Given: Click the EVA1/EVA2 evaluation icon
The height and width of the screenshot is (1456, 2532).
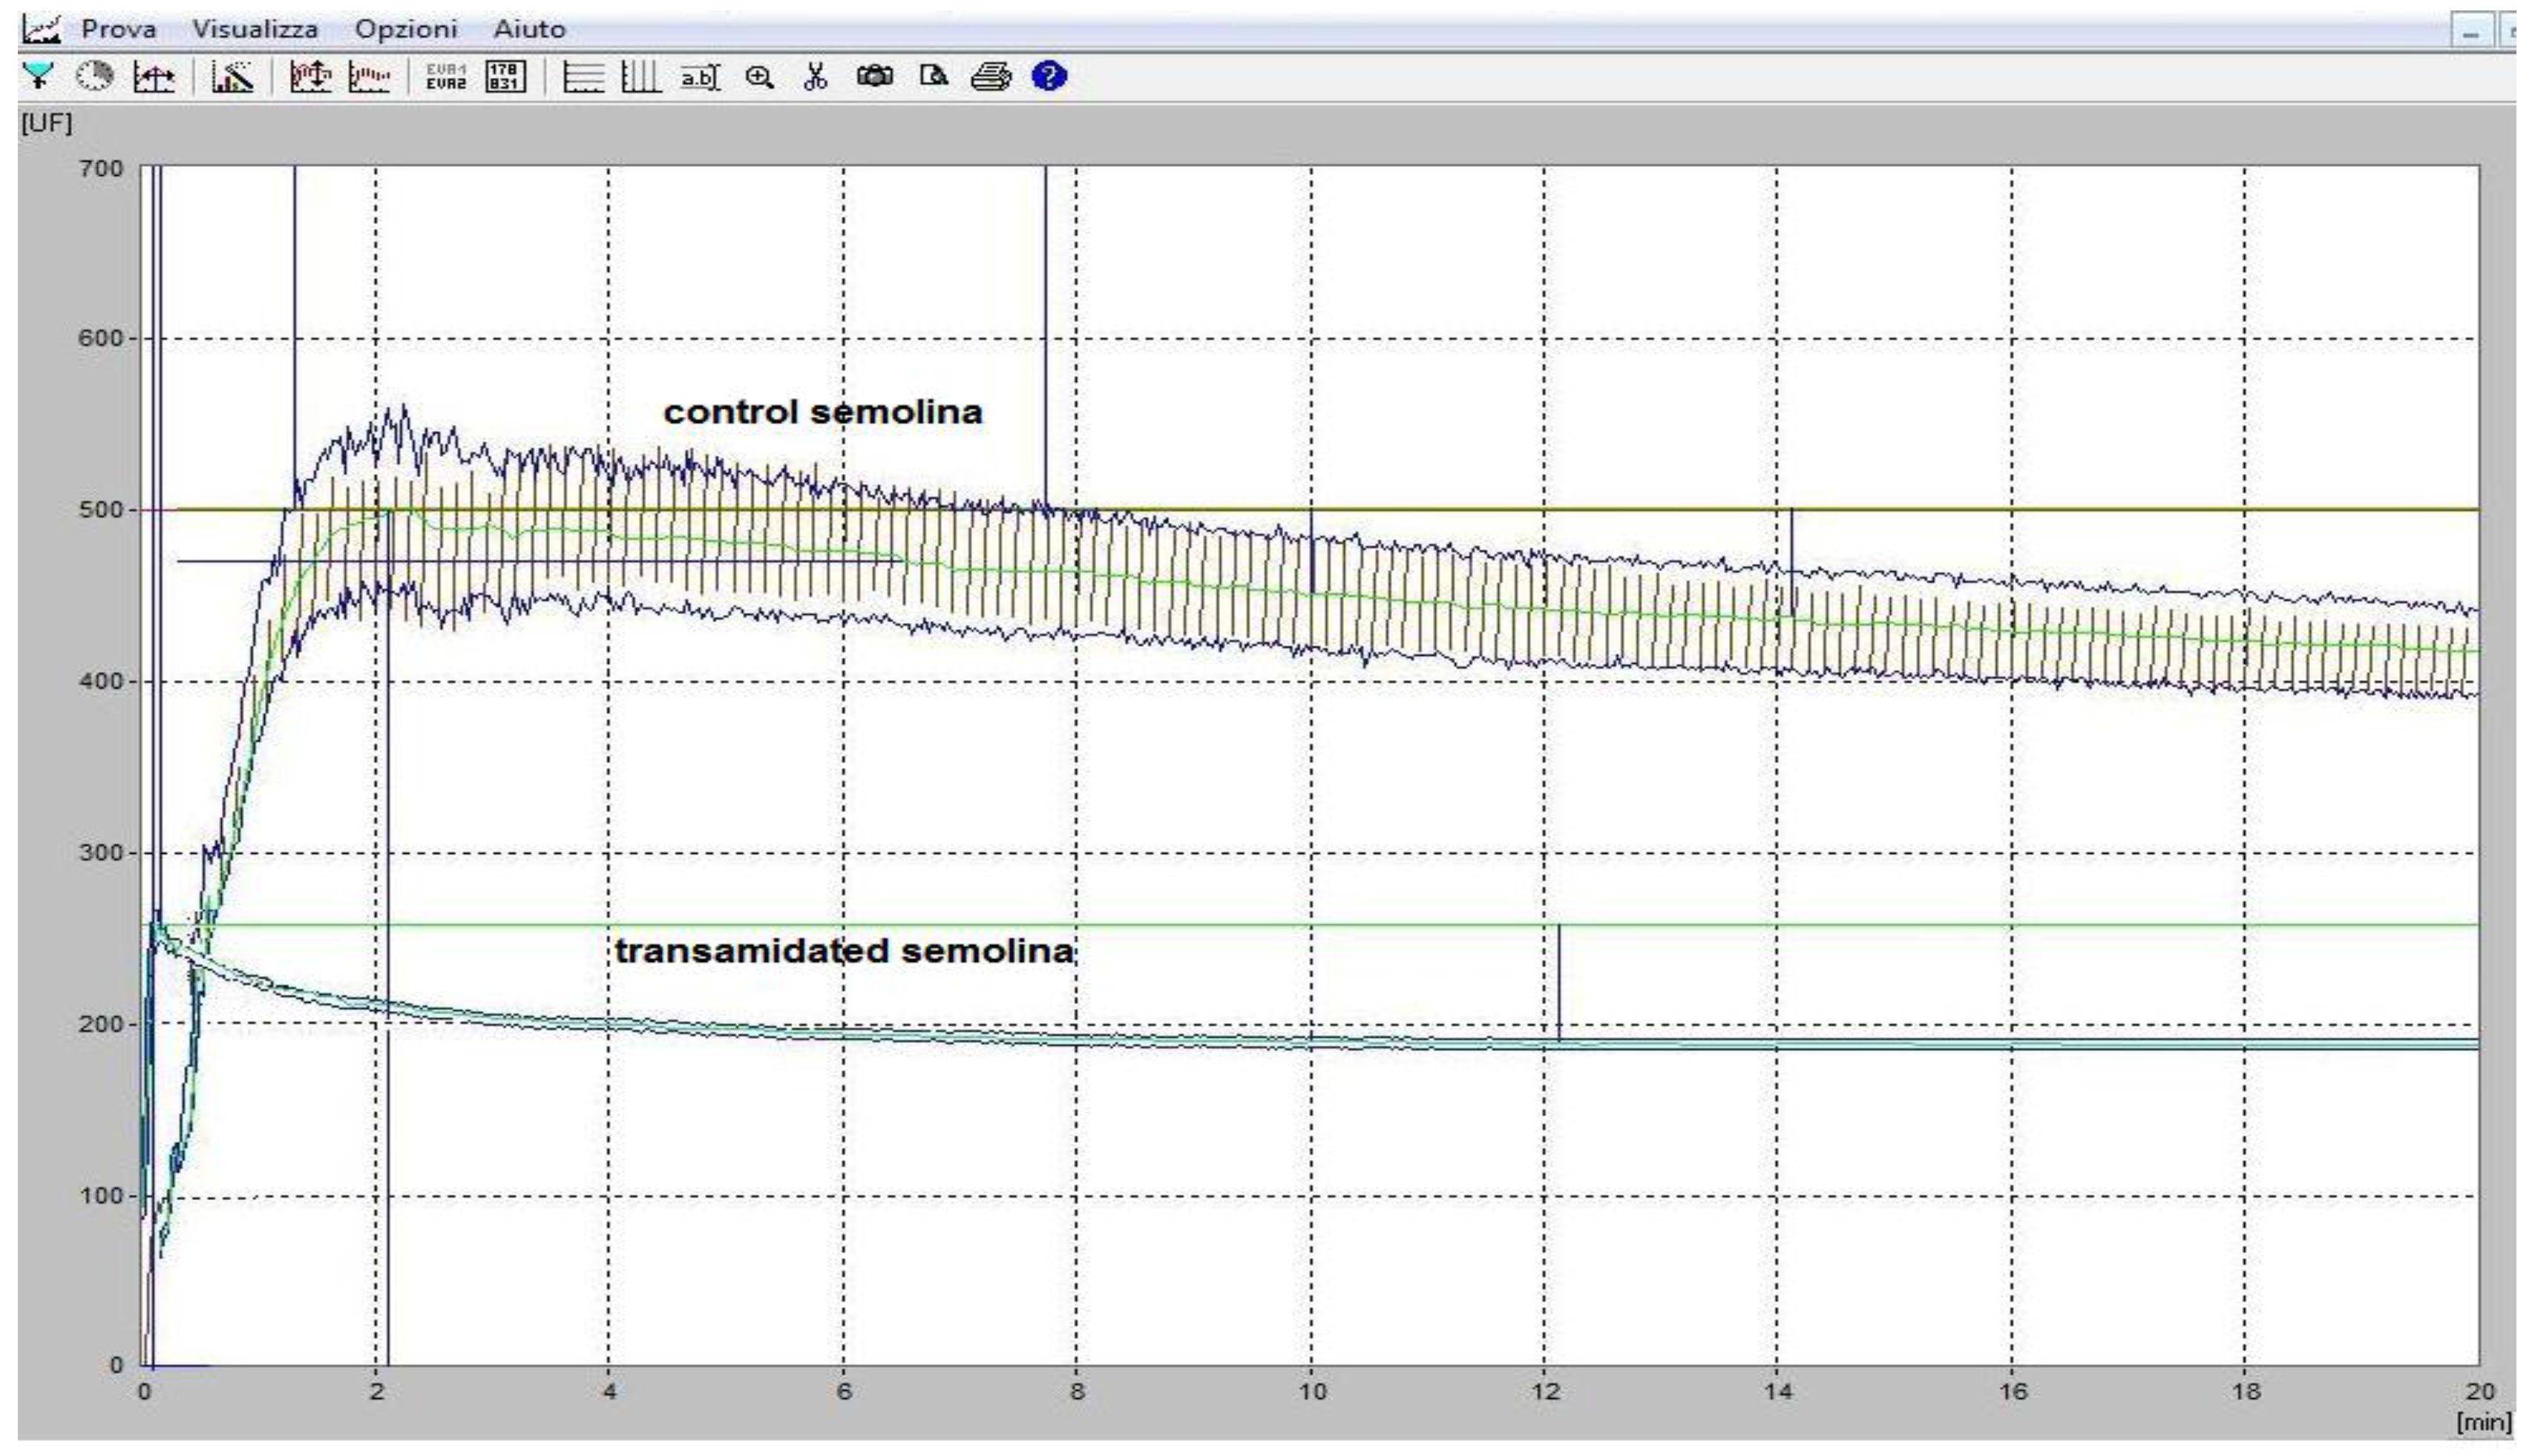Looking at the screenshot, I should pyautogui.click(x=445, y=76).
